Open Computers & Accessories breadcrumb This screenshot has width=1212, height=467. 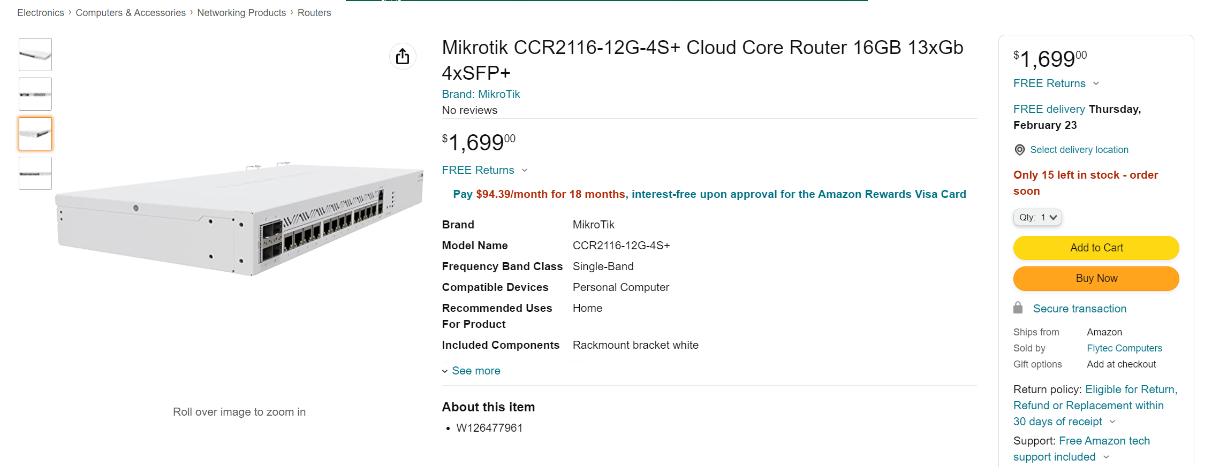point(131,13)
